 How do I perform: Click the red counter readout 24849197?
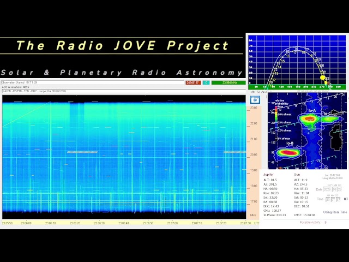(x=193, y=82)
